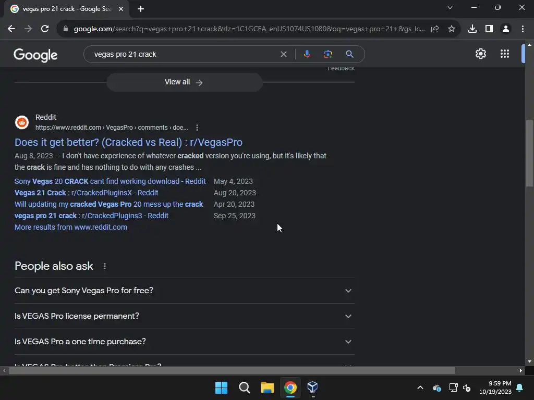The image size is (534, 400).
Task: Click the scroll right arrow
Action: click(521, 370)
